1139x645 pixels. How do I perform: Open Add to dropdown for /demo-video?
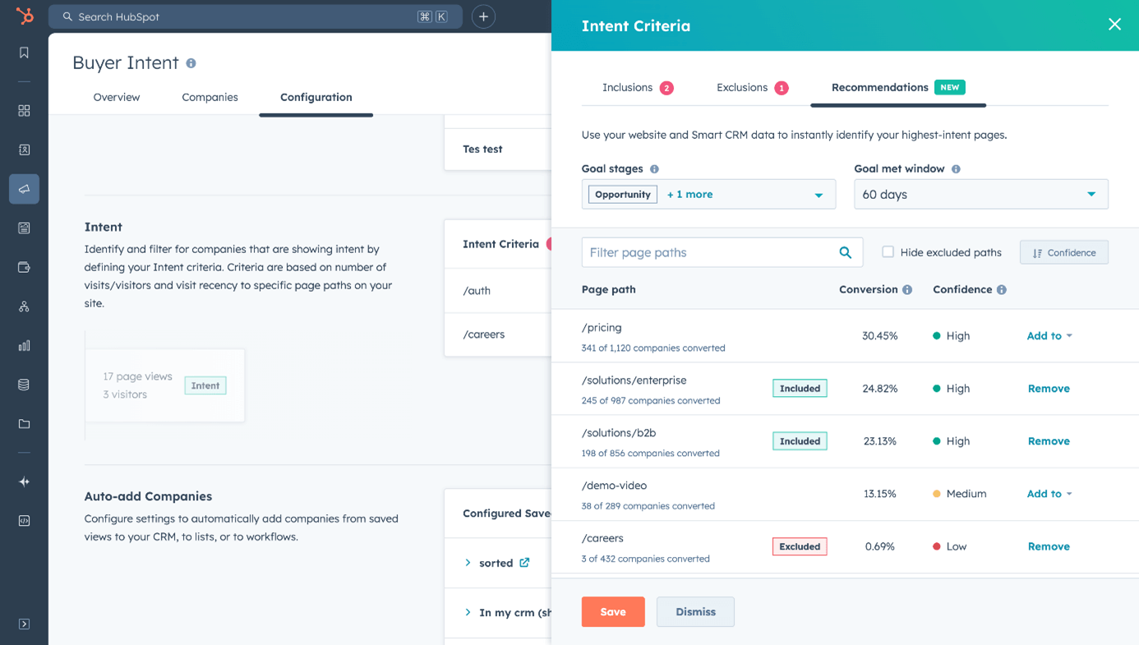(x=1049, y=494)
